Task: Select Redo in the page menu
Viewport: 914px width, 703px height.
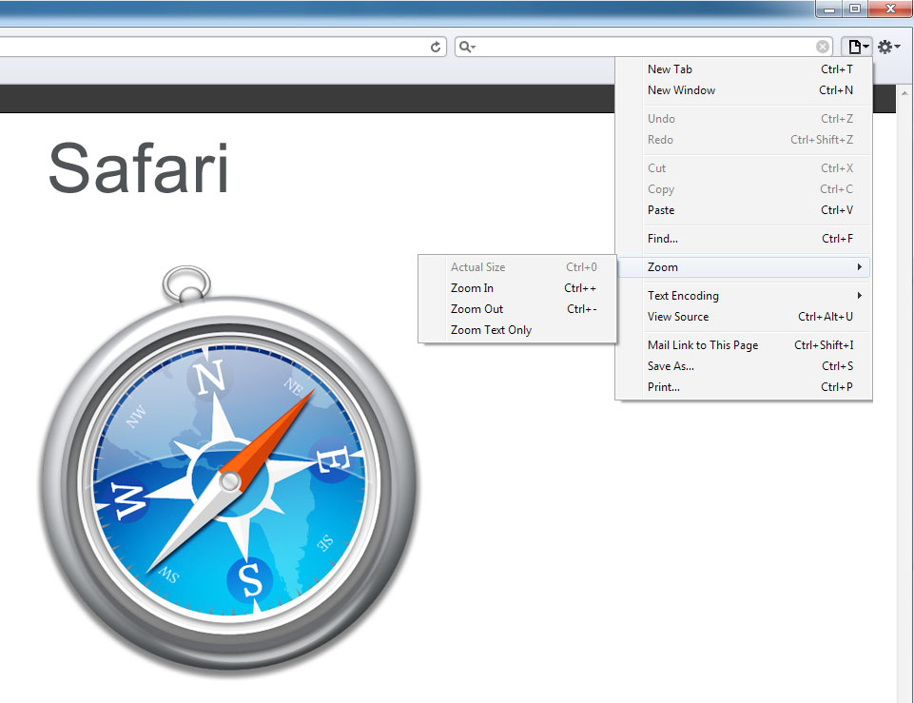Action: point(744,140)
